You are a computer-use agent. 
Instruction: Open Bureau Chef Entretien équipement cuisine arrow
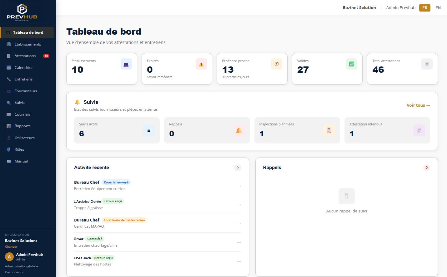click(239, 186)
